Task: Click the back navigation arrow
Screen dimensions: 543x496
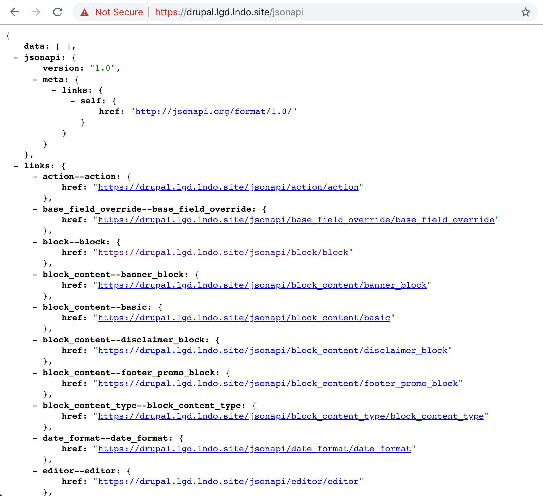Action: click(14, 12)
